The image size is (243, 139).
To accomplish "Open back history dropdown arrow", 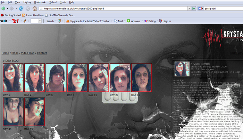I will pos(7,9).
